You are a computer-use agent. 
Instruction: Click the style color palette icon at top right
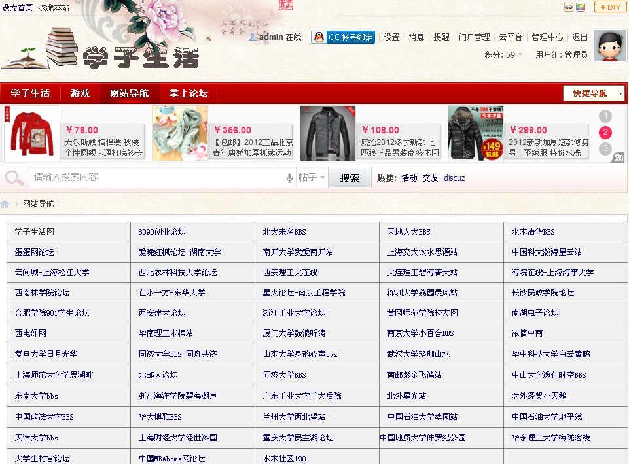[580, 7]
